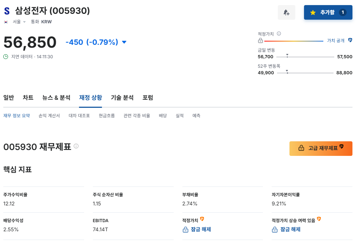Click the 핵심 지표 heading

coord(17,170)
